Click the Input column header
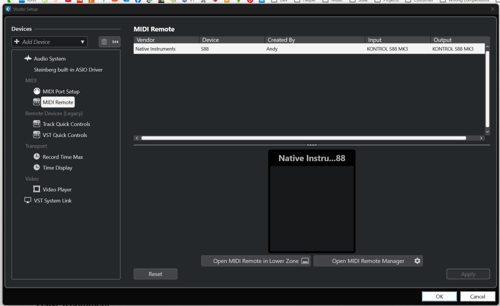 (397, 40)
